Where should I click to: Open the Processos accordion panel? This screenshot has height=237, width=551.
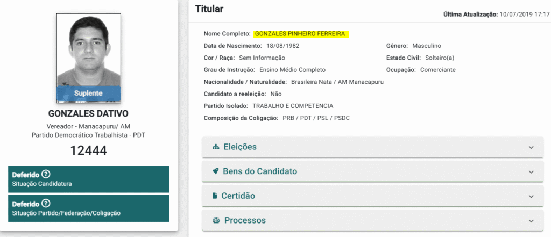(245, 221)
